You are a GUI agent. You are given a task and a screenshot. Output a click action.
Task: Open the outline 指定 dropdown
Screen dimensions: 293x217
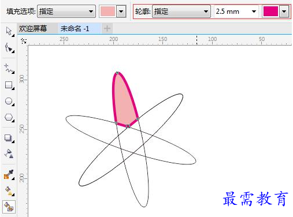pyautogui.click(x=181, y=12)
